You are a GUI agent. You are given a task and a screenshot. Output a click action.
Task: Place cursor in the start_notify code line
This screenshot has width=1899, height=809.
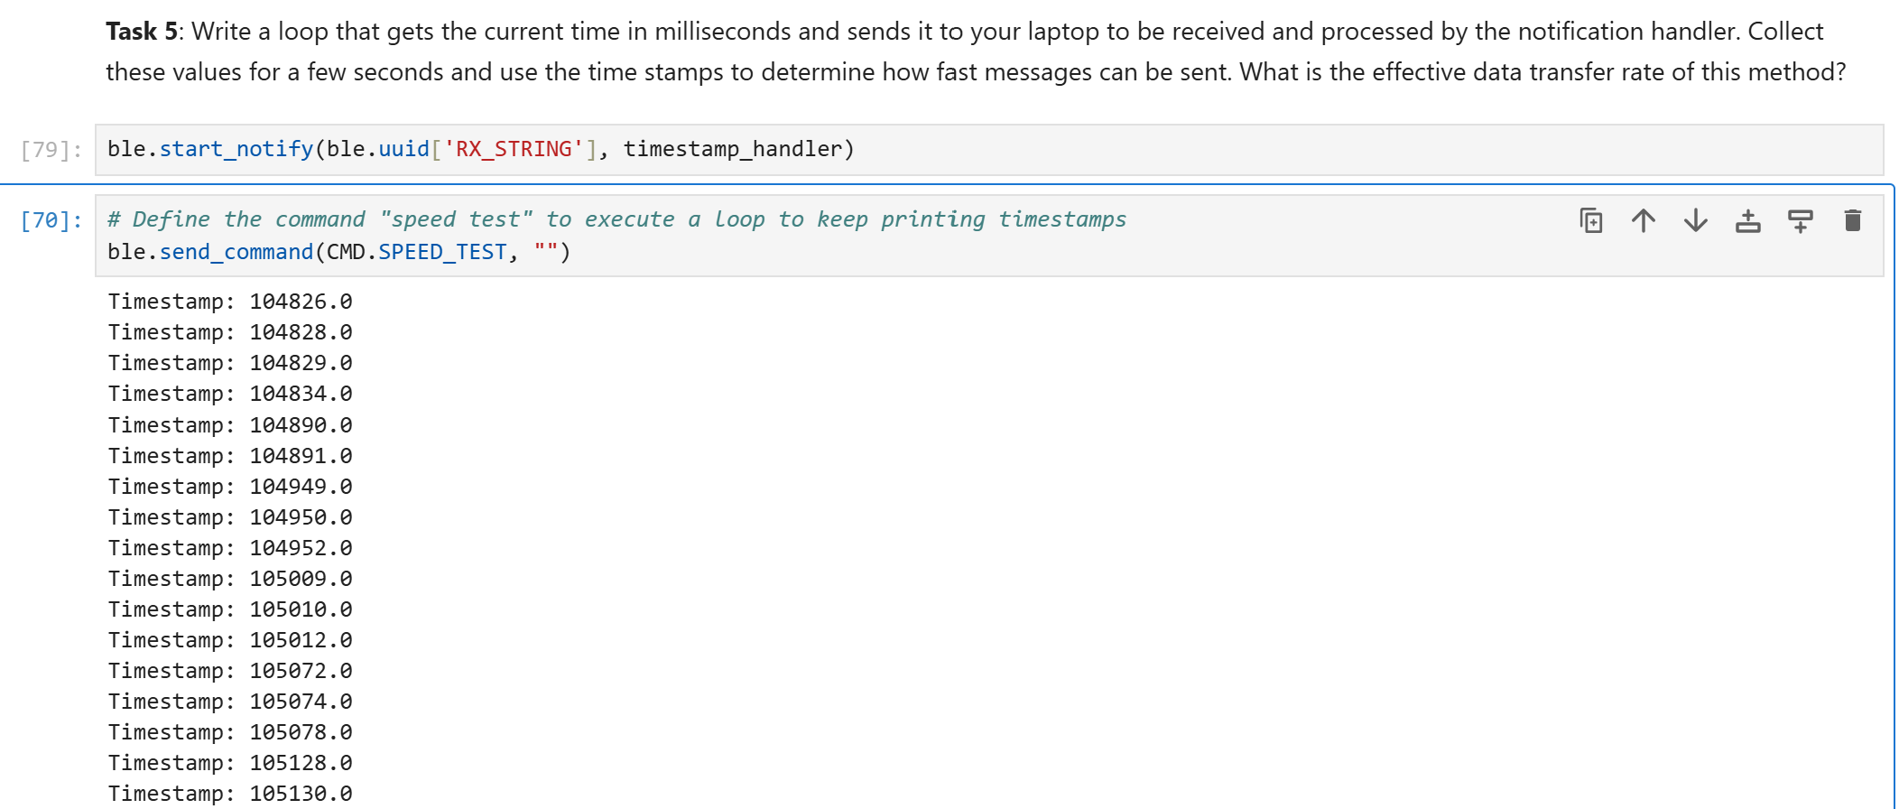point(481,149)
